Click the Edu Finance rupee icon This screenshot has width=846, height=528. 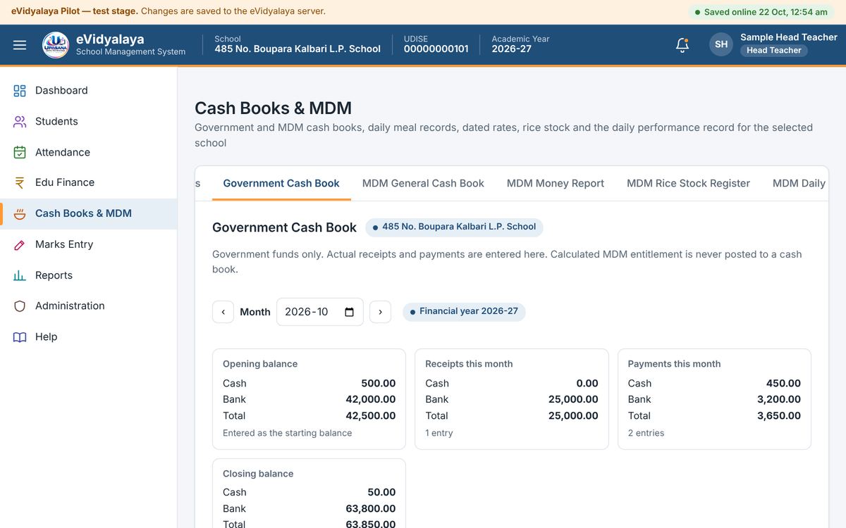pyautogui.click(x=20, y=183)
